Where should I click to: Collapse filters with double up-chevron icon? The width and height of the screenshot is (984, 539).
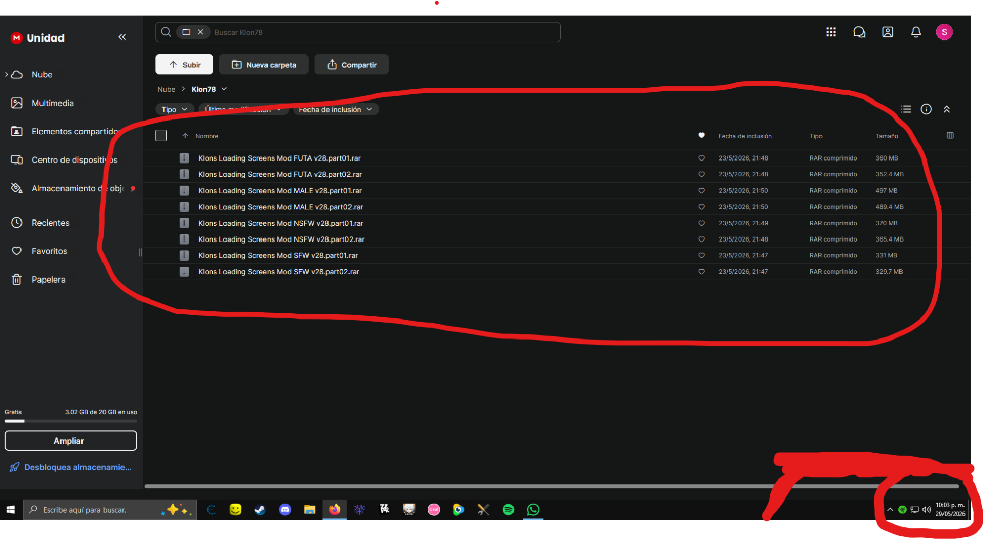tap(947, 109)
